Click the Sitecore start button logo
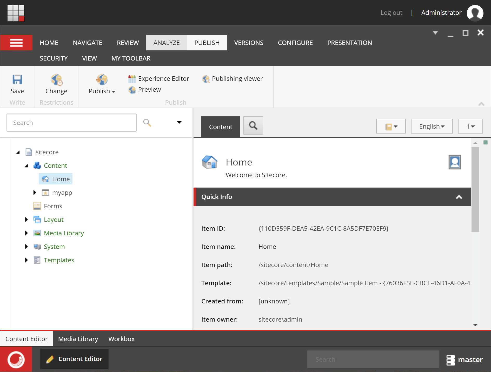Screen dimensions: 491x372 [16, 360]
